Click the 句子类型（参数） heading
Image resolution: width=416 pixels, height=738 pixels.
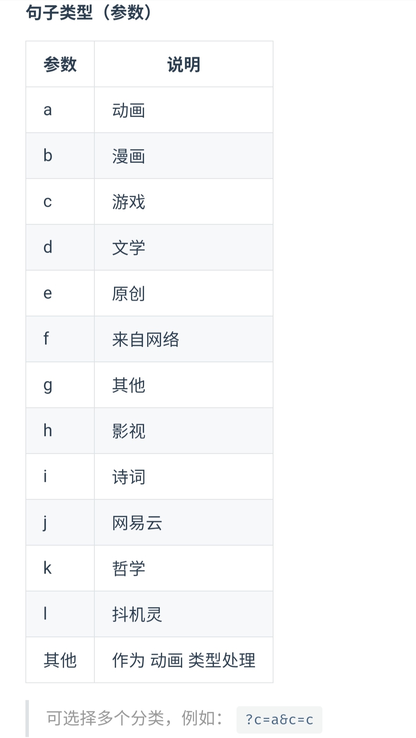[x=90, y=12]
